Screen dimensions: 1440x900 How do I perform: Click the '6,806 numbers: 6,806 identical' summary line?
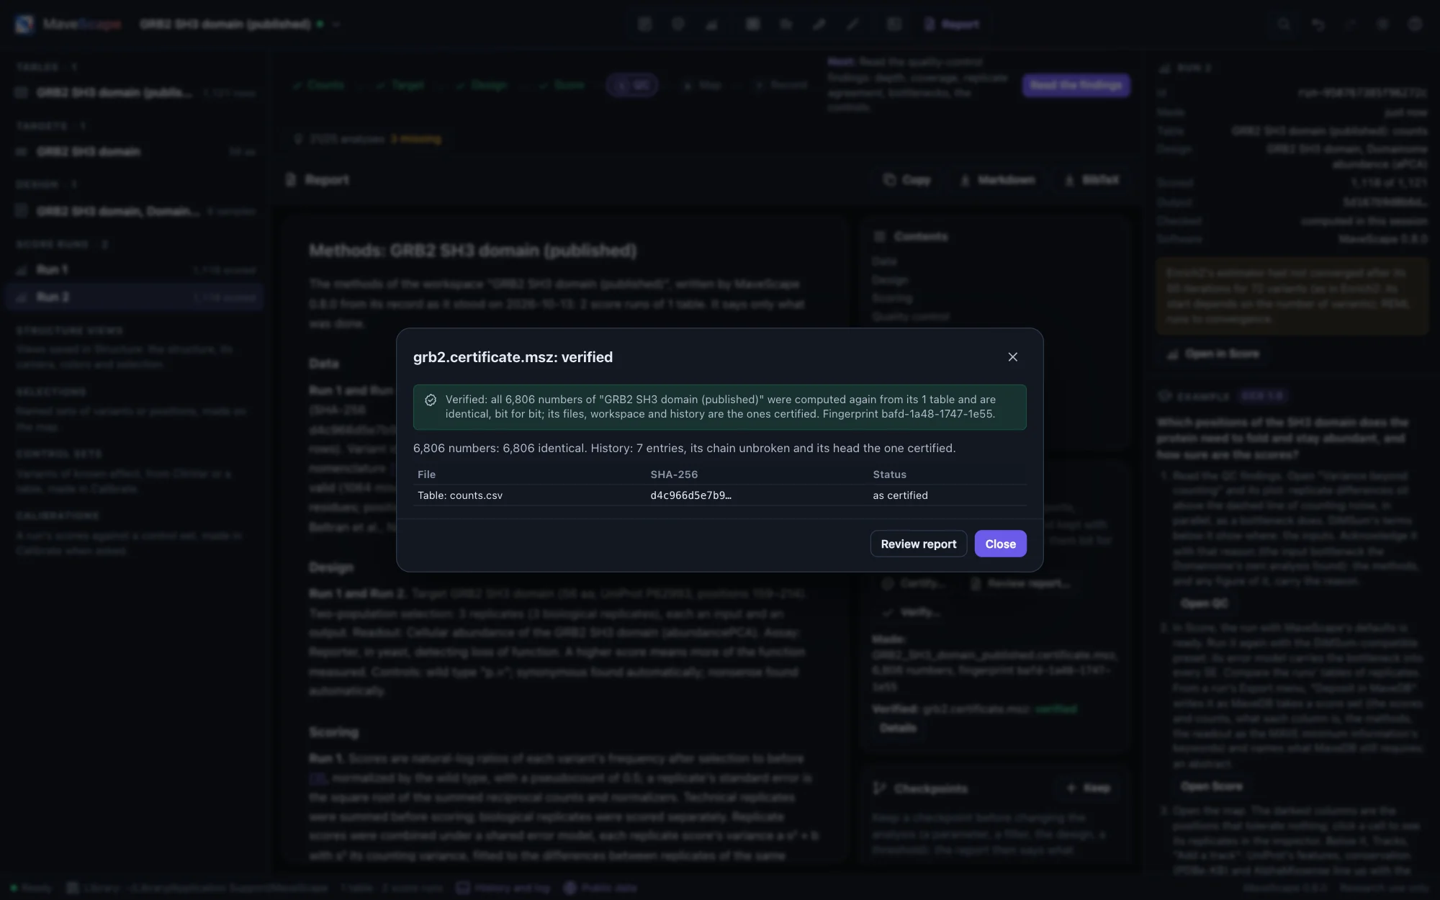pyautogui.click(x=684, y=448)
